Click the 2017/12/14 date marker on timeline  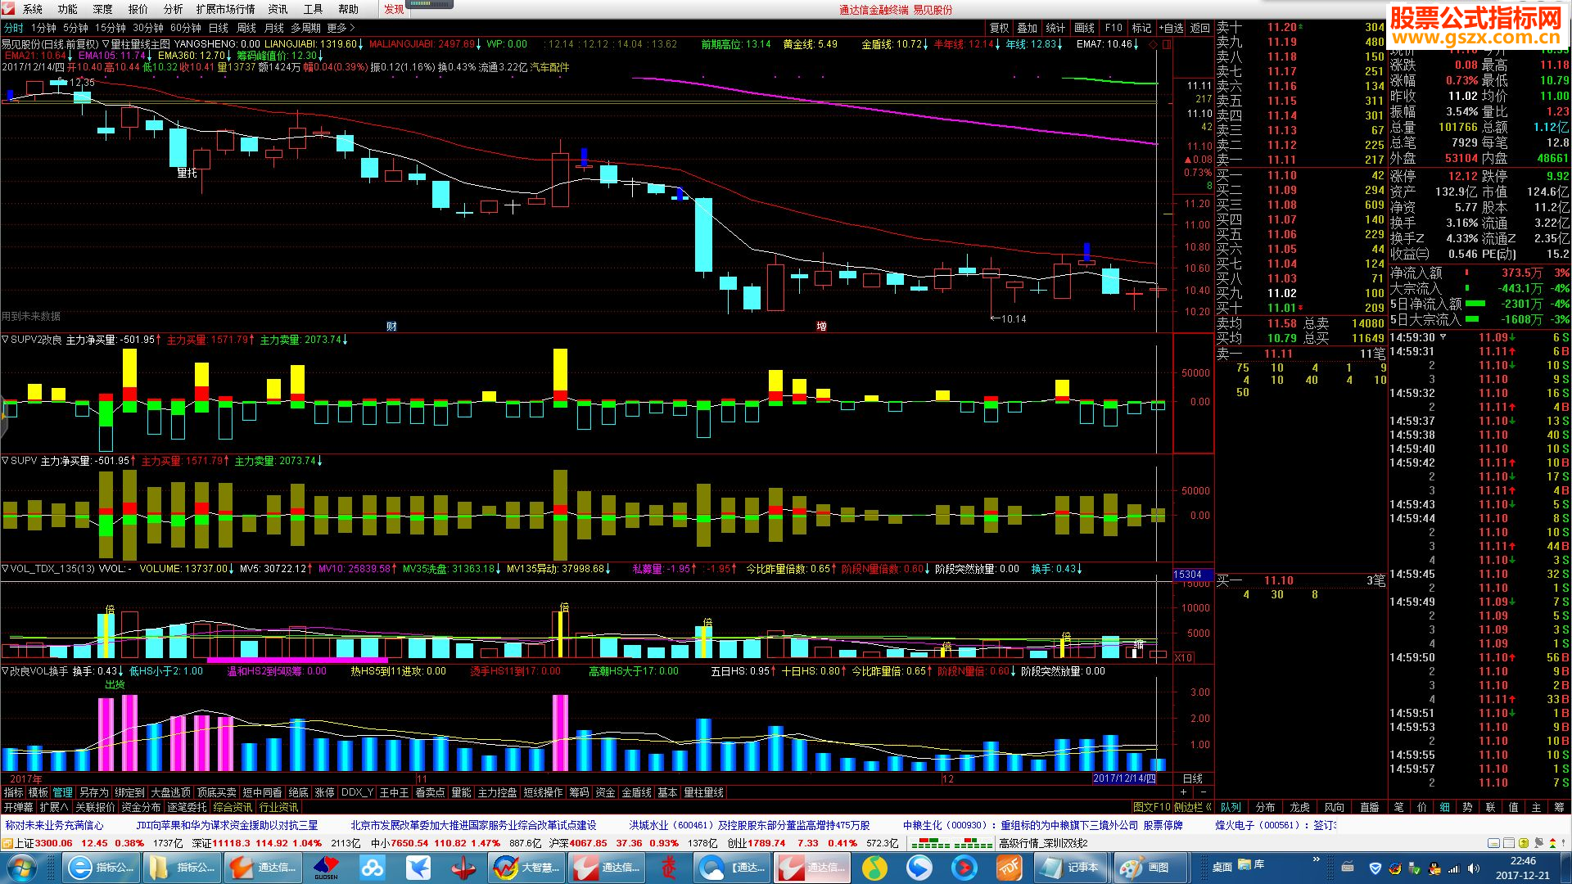1125,778
